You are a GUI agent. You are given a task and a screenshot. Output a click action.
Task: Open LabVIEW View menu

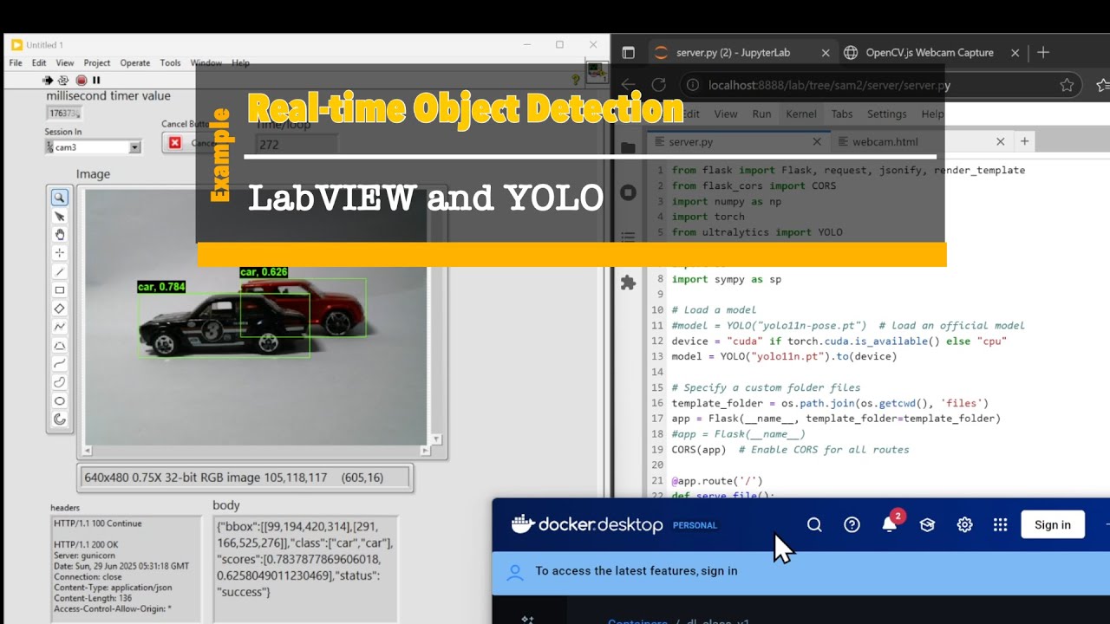[x=65, y=62]
